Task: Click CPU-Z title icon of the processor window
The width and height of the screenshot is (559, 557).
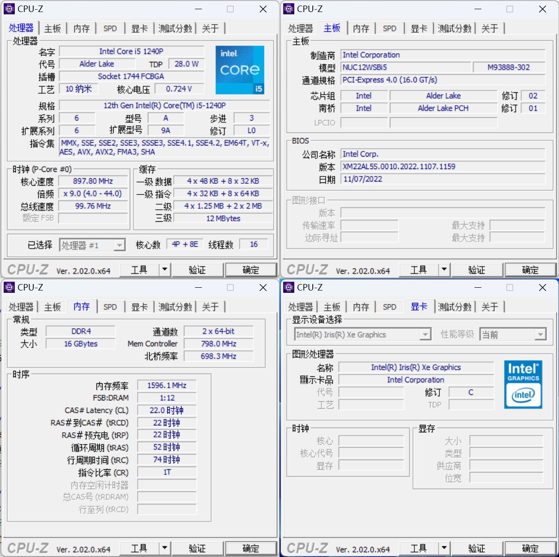Action: [x=9, y=9]
